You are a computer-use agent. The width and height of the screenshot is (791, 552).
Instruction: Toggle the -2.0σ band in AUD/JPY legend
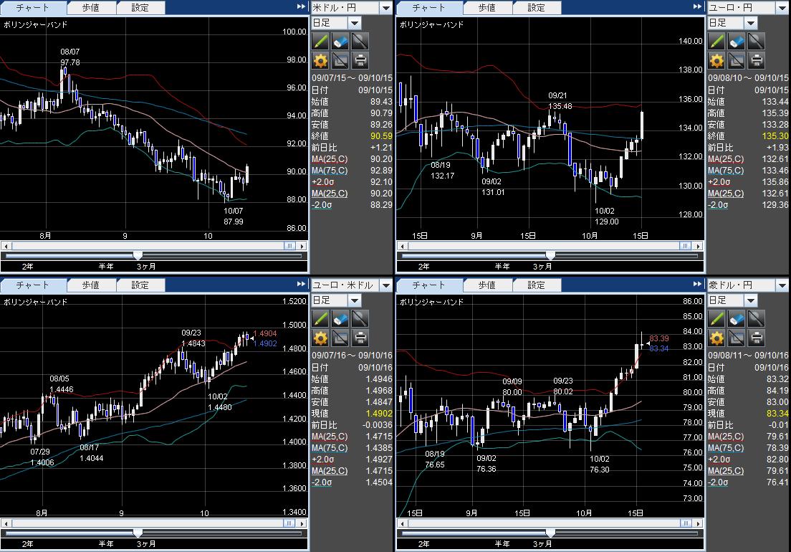718,482
